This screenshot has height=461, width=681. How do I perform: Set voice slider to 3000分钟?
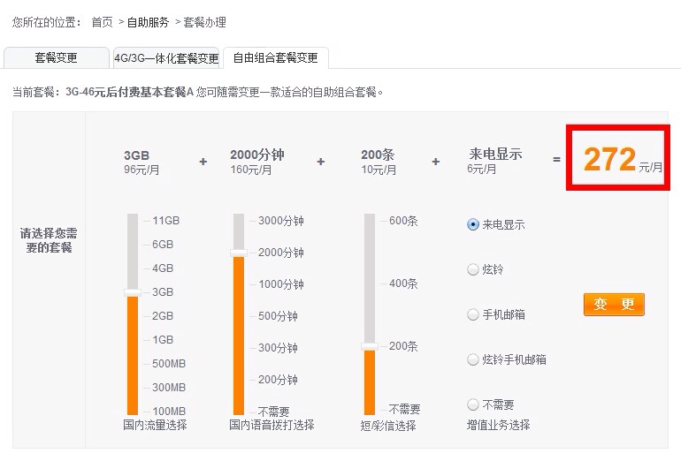click(239, 221)
